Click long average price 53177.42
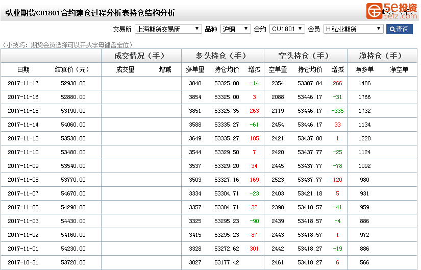The image size is (421, 270). [x=227, y=262]
